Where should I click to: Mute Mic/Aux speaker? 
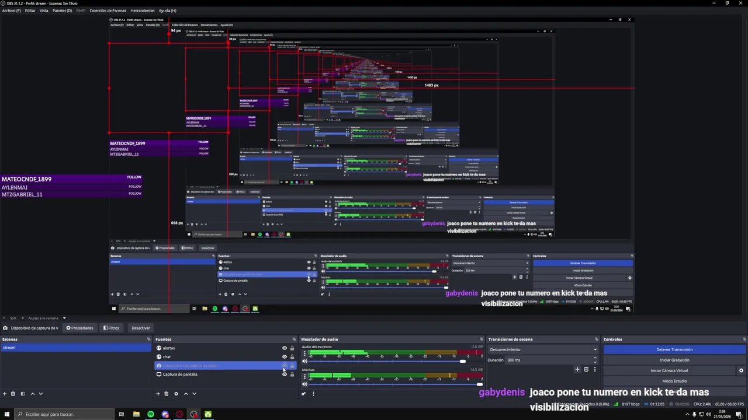pos(304,384)
